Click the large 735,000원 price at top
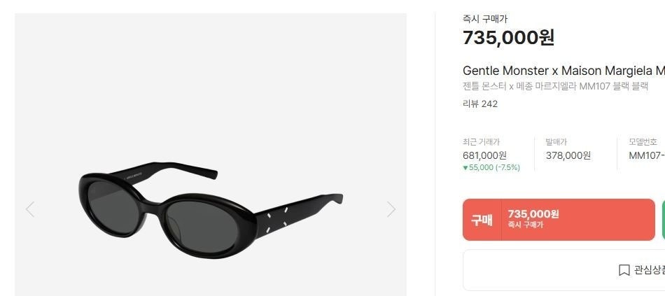 [508, 37]
